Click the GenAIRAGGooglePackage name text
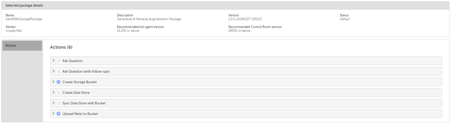The height and width of the screenshot is (124, 451). (24, 19)
